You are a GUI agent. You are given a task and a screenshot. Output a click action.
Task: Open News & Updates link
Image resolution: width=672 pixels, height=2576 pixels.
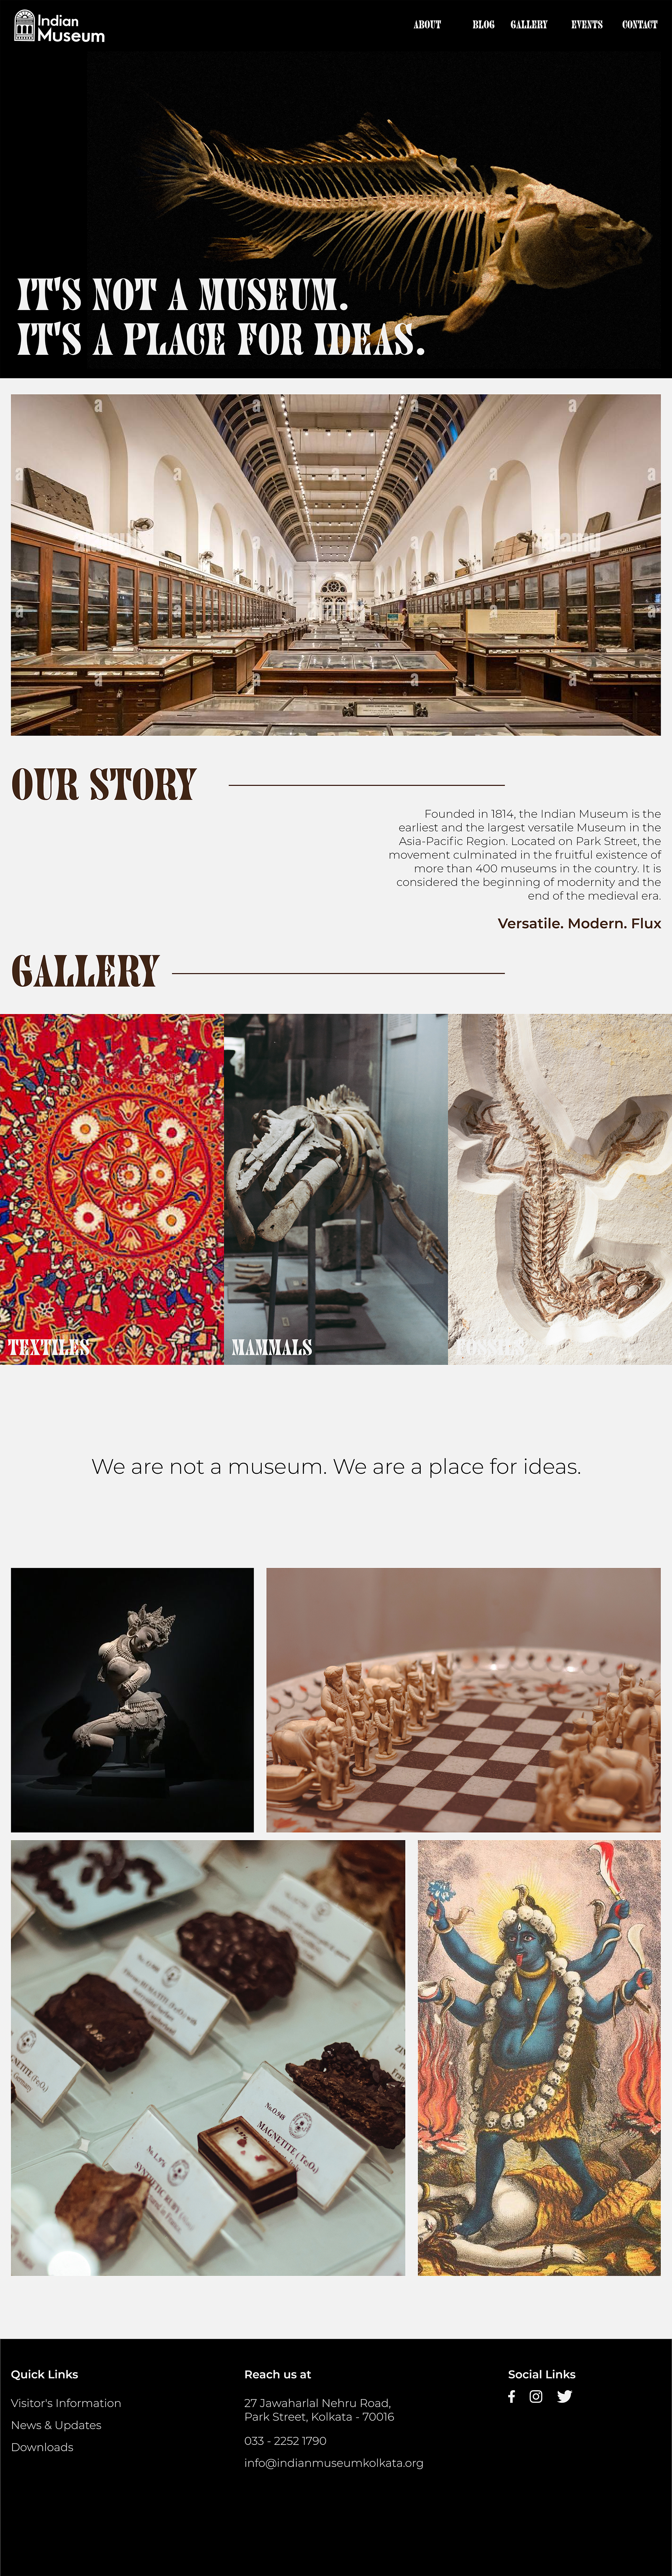tap(56, 2424)
